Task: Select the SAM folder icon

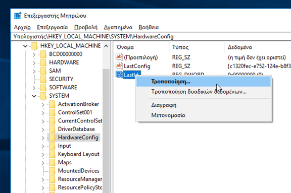Action: (x=43, y=71)
